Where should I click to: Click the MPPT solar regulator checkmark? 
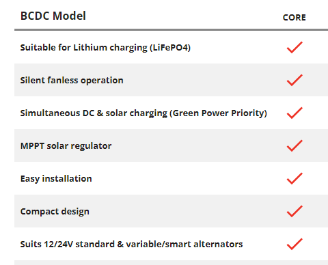[295, 145]
